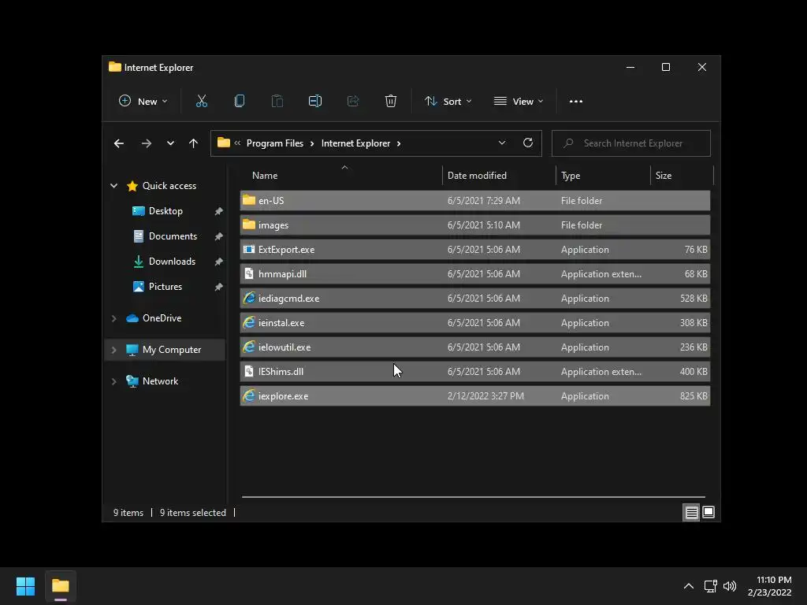Sort by the Type column header
This screenshot has height=605, width=807.
pyautogui.click(x=603, y=176)
